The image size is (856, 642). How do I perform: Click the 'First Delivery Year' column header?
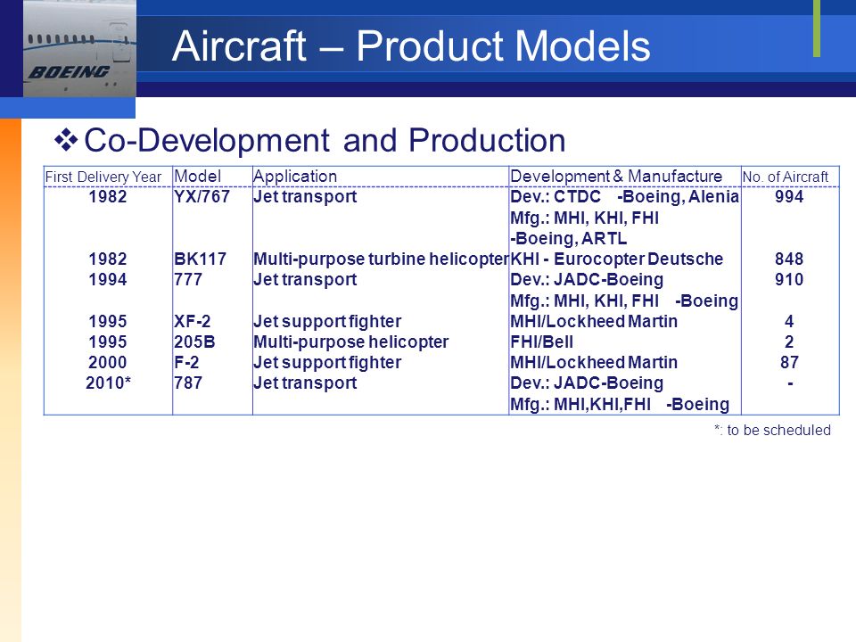103,177
